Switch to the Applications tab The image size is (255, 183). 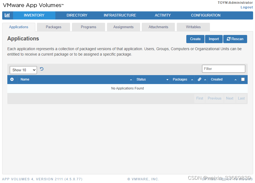click(19, 27)
